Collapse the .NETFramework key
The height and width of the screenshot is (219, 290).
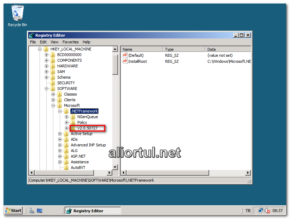tap(60, 111)
